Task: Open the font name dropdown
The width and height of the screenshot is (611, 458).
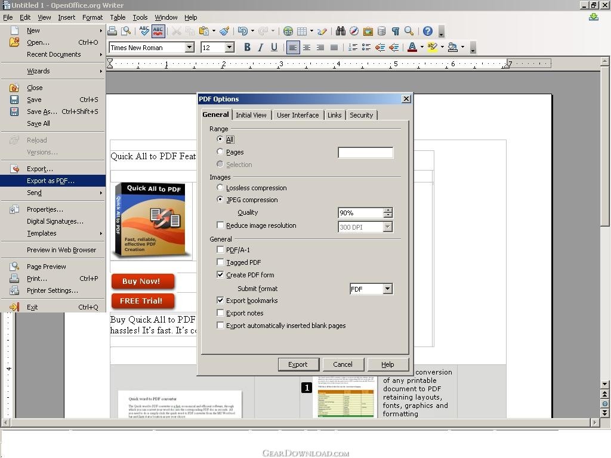Action: tap(190, 47)
